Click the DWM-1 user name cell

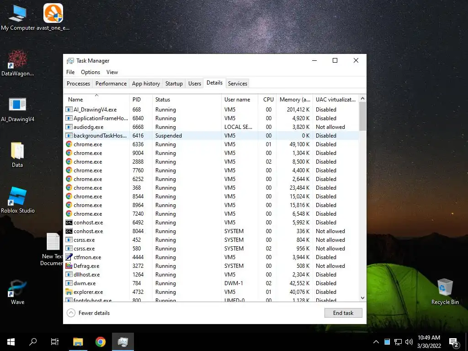tap(234, 283)
